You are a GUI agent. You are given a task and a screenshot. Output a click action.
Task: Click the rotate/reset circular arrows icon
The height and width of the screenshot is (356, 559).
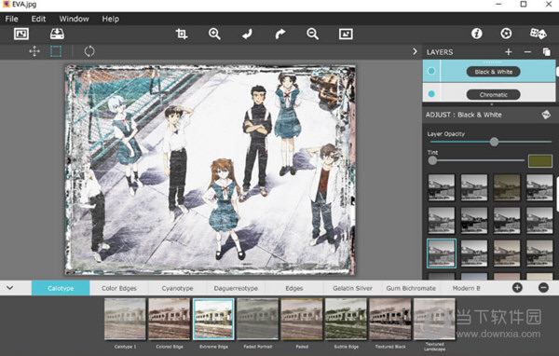pos(89,51)
